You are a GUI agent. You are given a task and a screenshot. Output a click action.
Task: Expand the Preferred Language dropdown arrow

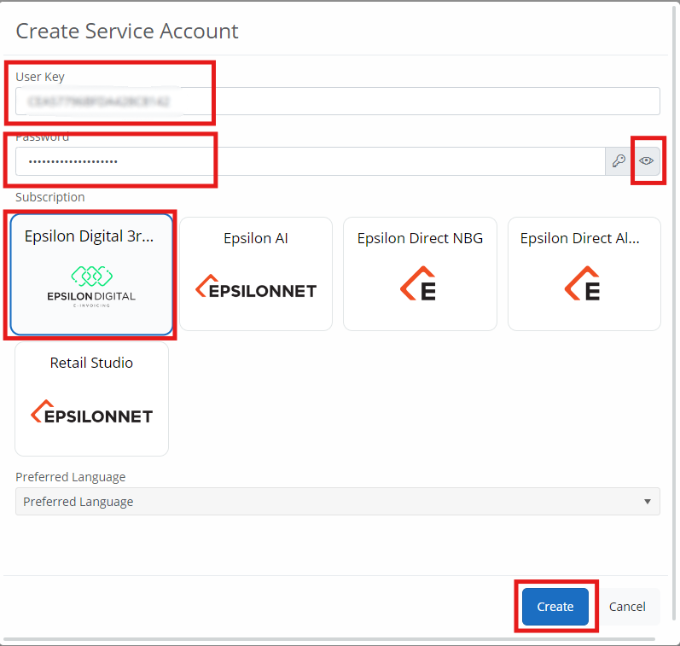[648, 502]
